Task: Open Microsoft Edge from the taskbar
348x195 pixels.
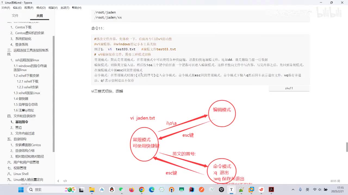Action: 151,190
